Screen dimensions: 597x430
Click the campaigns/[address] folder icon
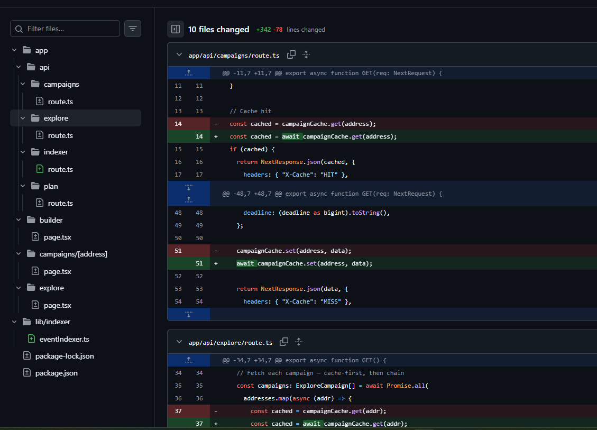[x=31, y=254]
